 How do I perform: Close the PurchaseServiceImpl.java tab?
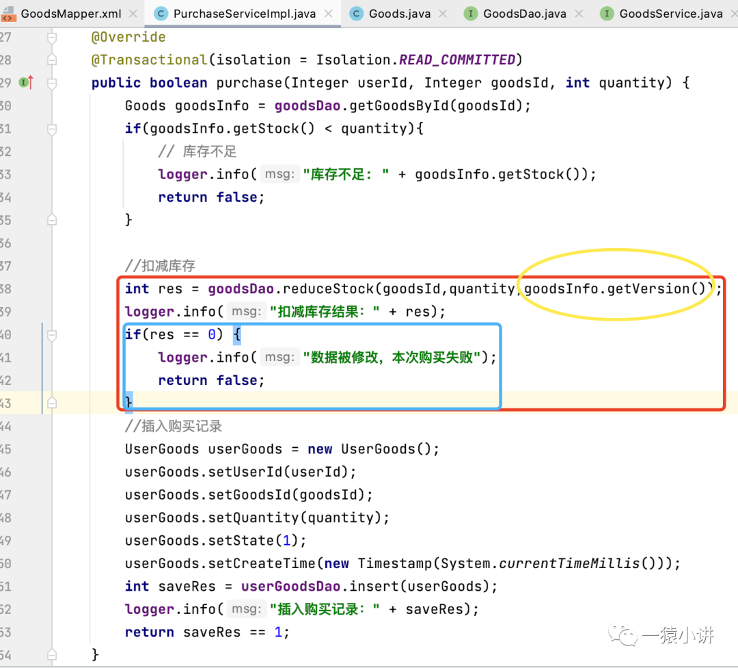(x=329, y=14)
